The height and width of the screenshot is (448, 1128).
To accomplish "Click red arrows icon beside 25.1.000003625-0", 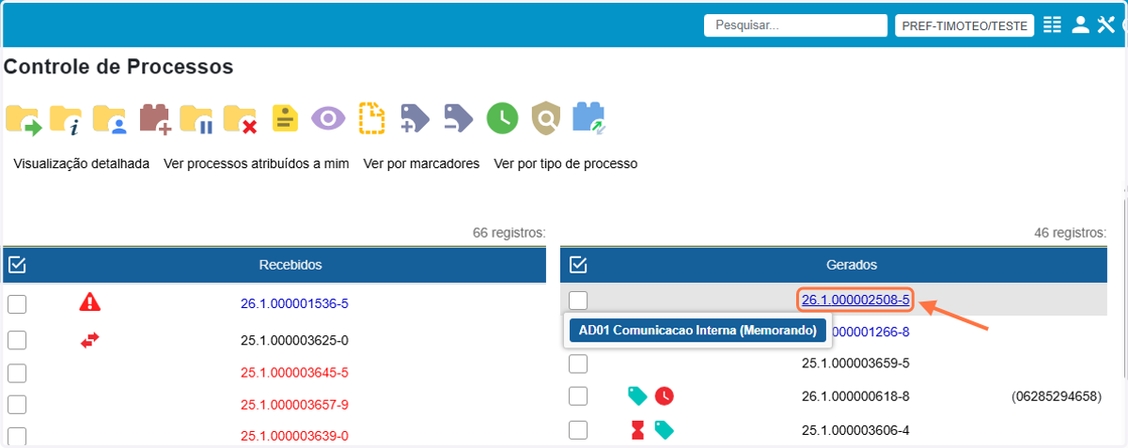I will (x=90, y=340).
